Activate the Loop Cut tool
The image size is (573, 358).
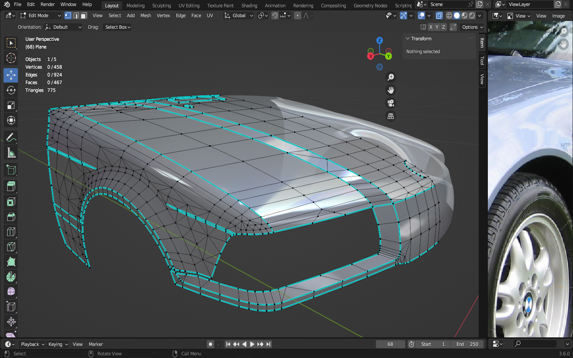click(11, 232)
